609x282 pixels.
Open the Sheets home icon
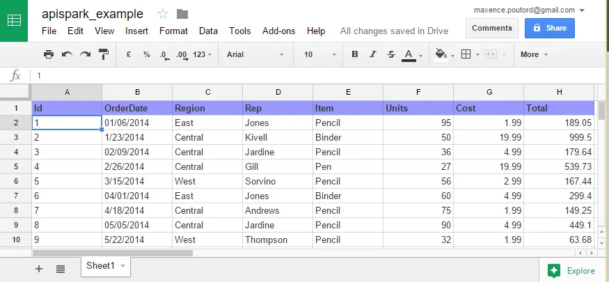[14, 21]
